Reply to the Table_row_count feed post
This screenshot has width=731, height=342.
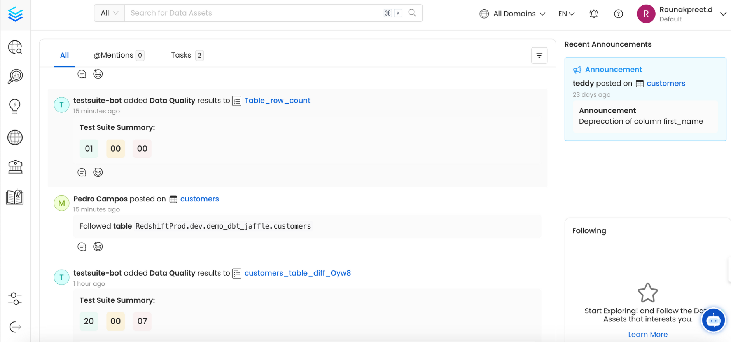click(x=82, y=172)
